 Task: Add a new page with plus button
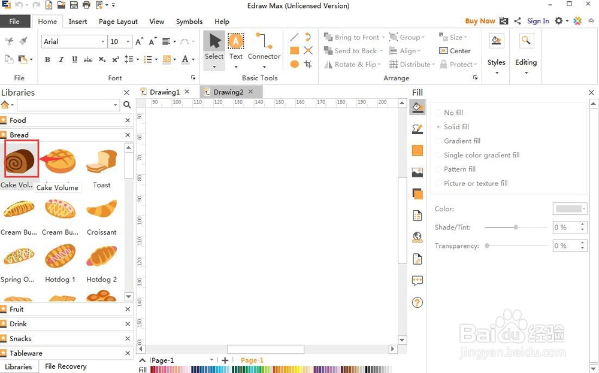tap(225, 360)
